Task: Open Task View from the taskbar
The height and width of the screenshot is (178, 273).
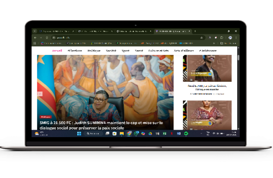Action: (107, 133)
